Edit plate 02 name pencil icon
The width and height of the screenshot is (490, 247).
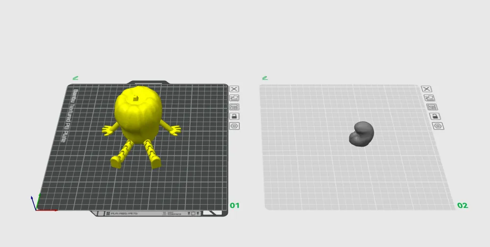click(x=265, y=78)
